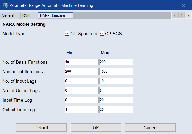Click the application icon in title bar
192x134 pixels.
click(x=5, y=5)
